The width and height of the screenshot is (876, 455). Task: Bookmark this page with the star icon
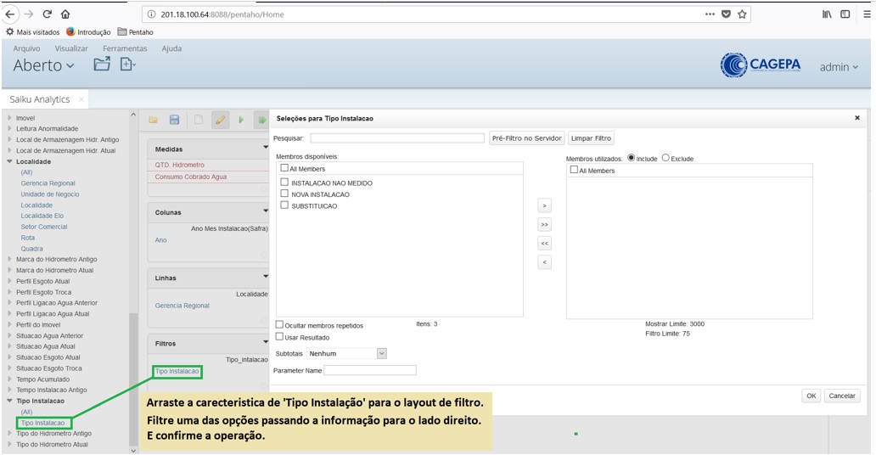coord(743,14)
